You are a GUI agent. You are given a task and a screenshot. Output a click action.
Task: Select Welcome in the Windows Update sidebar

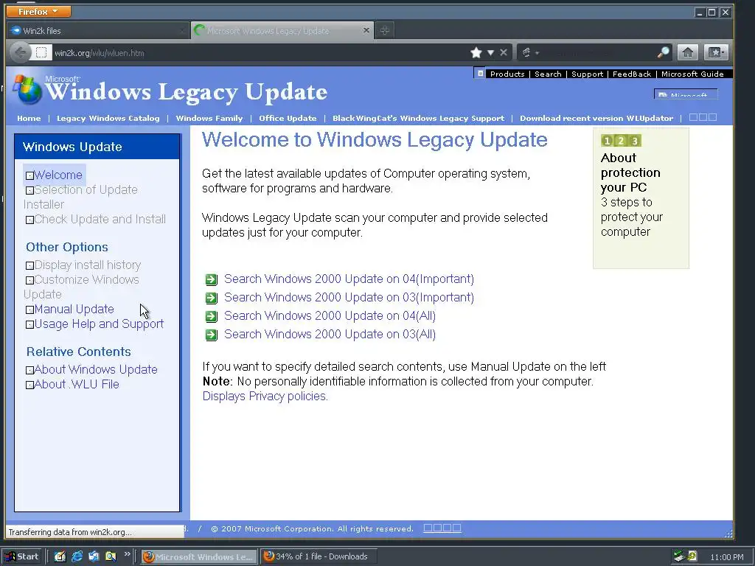tap(58, 175)
